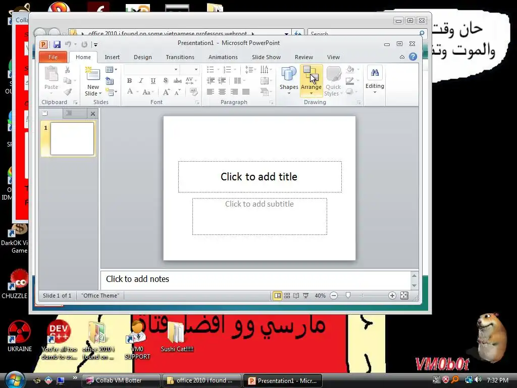Switch to the Design tab
The width and height of the screenshot is (517, 388).
click(x=143, y=57)
